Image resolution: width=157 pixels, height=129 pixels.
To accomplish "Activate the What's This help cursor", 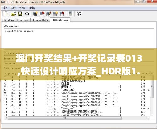I will [79, 14].
